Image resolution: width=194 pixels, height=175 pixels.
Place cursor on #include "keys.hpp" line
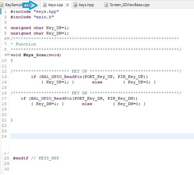35,11
